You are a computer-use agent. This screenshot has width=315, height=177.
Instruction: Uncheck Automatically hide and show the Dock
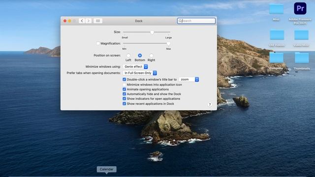[124, 94]
